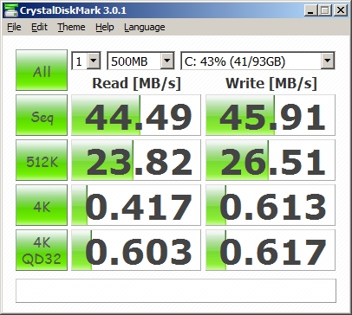Viewport: 352px width, 315px height.
Task: Open the Help menu
Action: click(x=105, y=27)
